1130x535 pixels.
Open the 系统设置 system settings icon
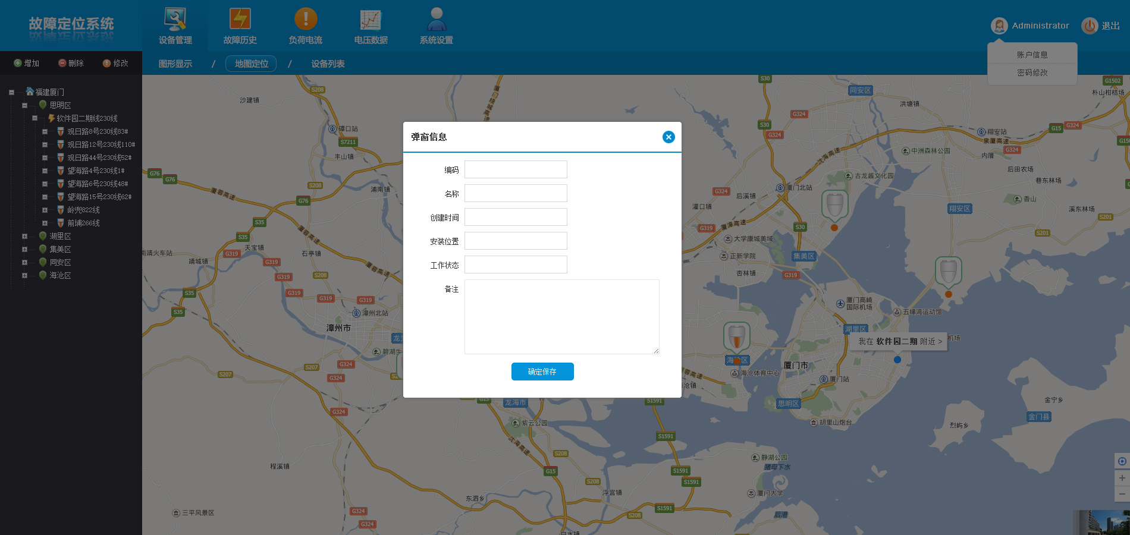(x=437, y=20)
